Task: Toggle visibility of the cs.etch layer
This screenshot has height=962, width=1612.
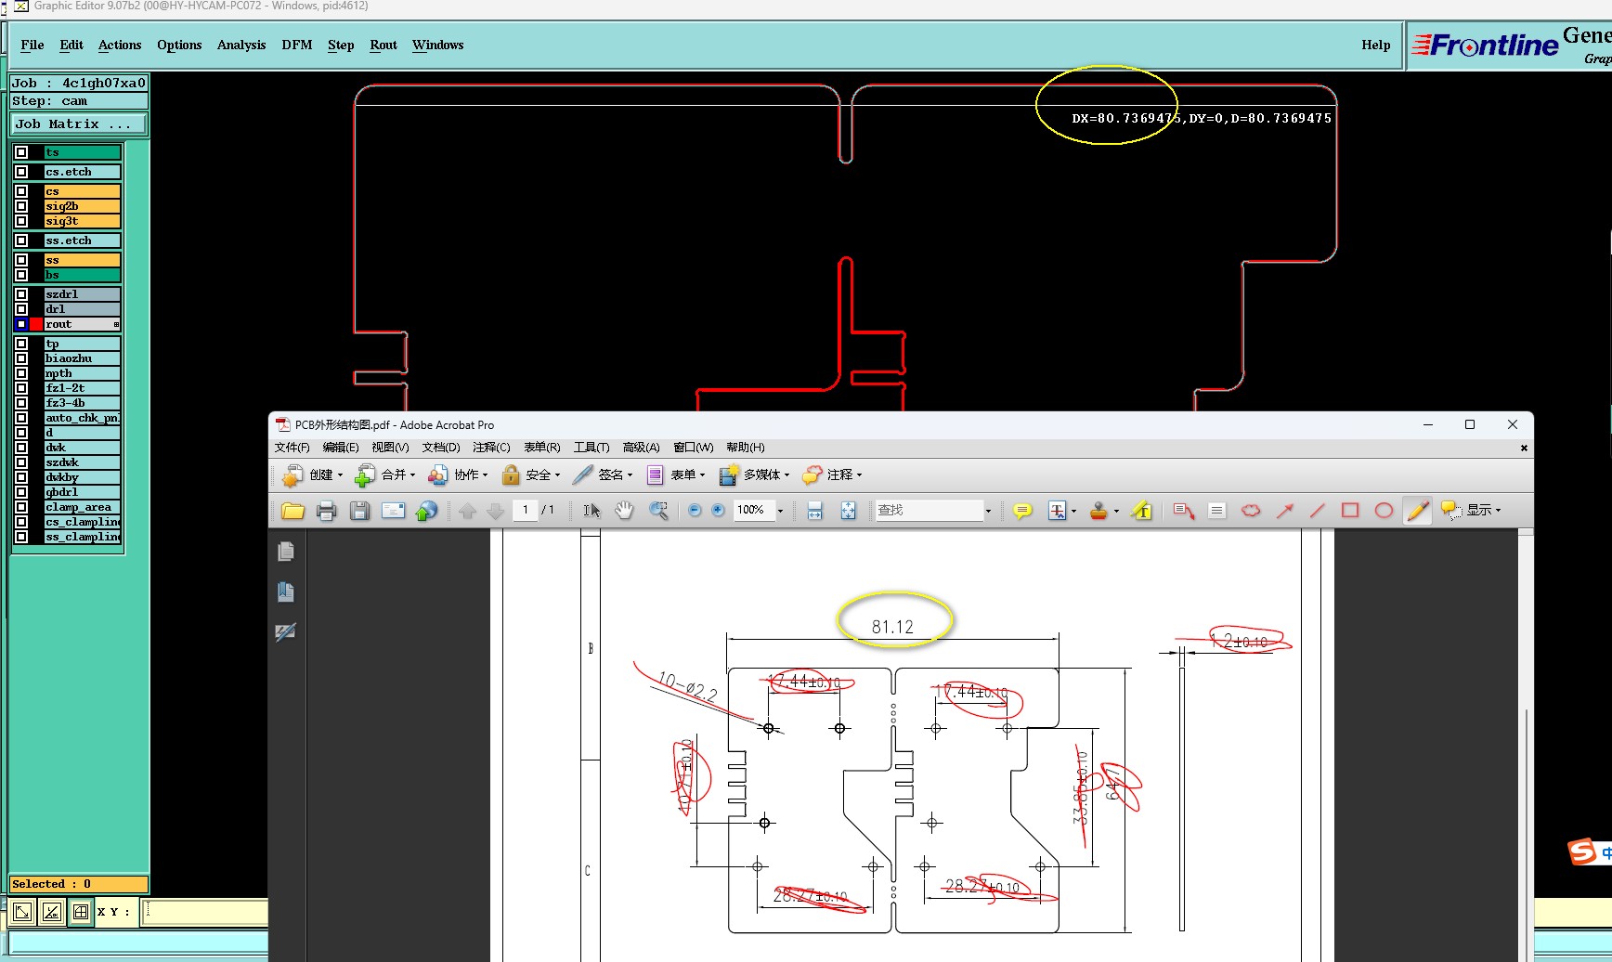Action: [21, 172]
